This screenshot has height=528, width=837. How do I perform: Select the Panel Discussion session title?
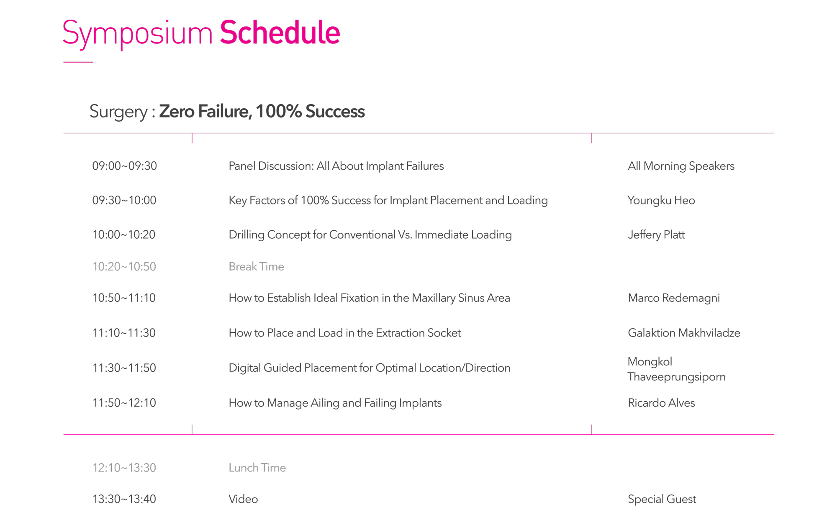[336, 166]
